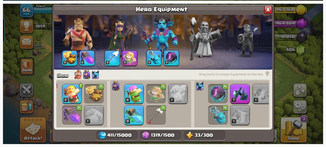
Task: Select the level 2 Barbarian Puppet equipment
Action: coord(72,94)
